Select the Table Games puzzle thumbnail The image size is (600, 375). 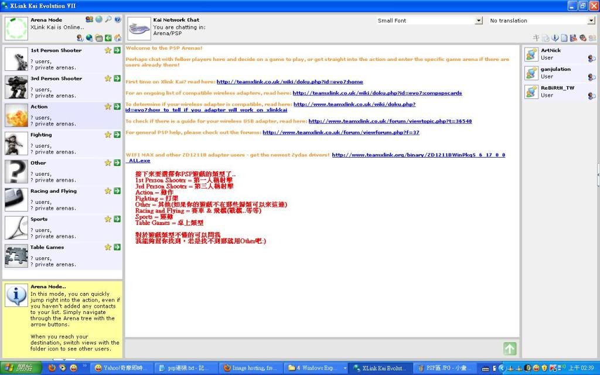click(16, 256)
